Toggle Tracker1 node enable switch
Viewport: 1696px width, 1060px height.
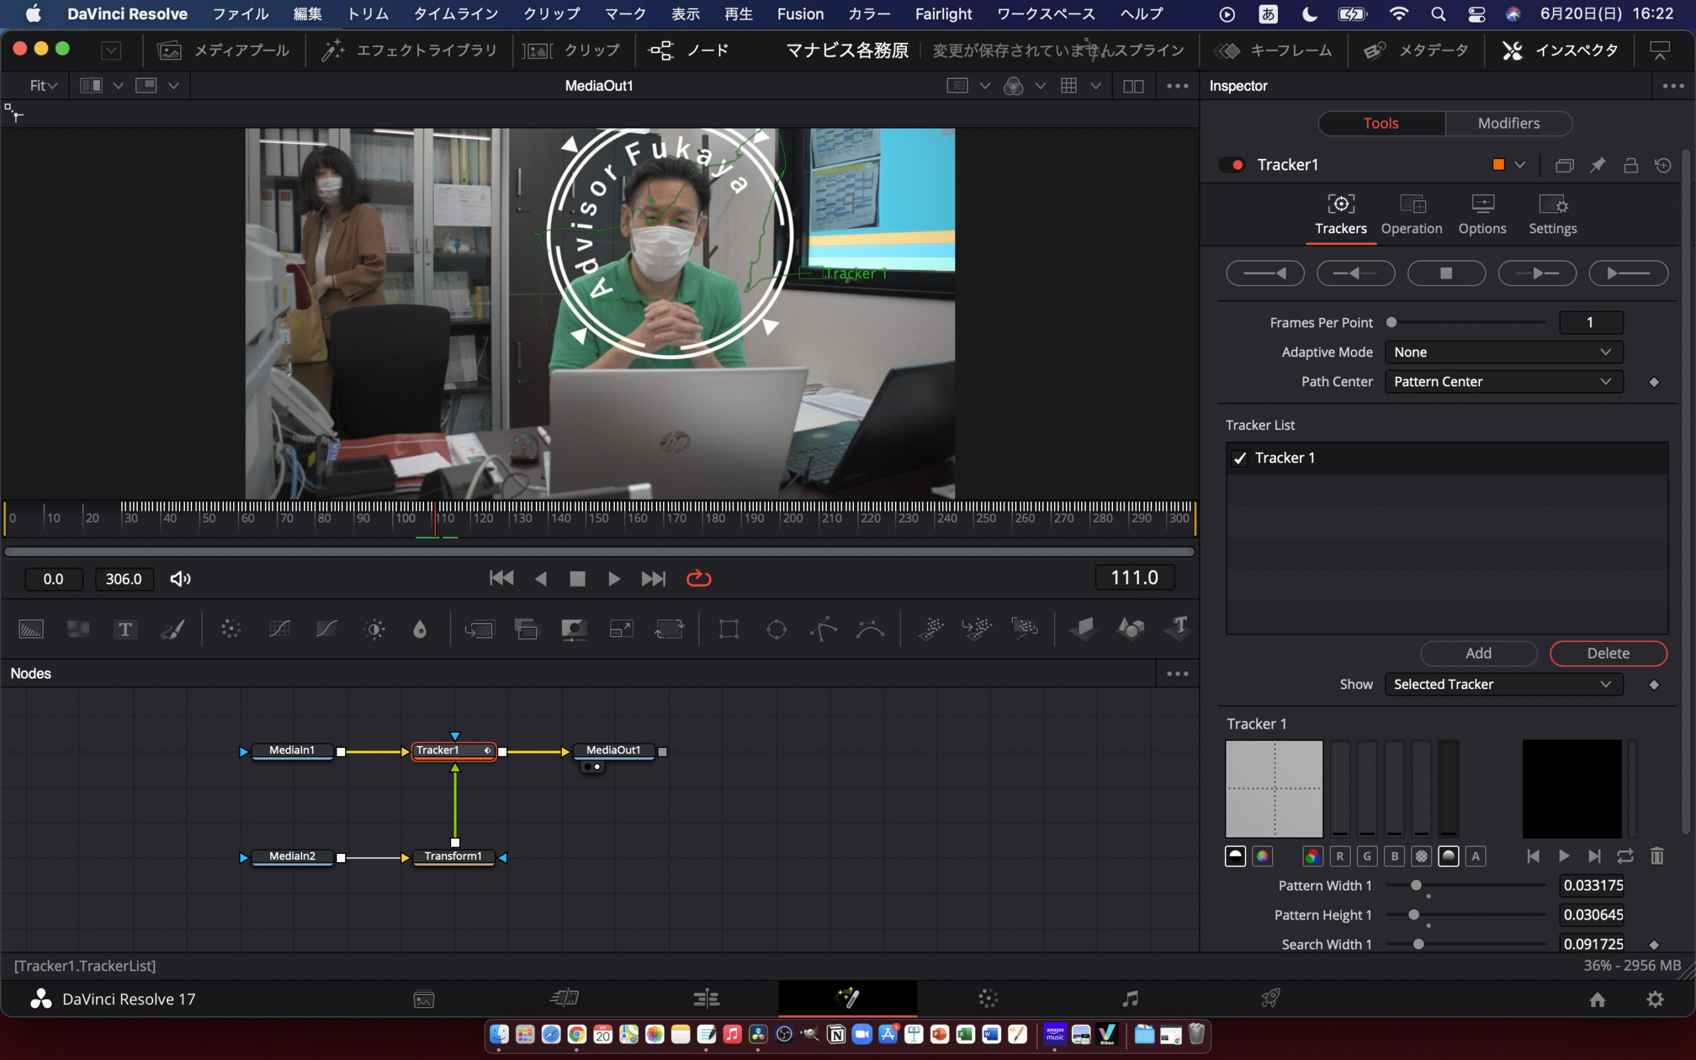coord(1232,165)
